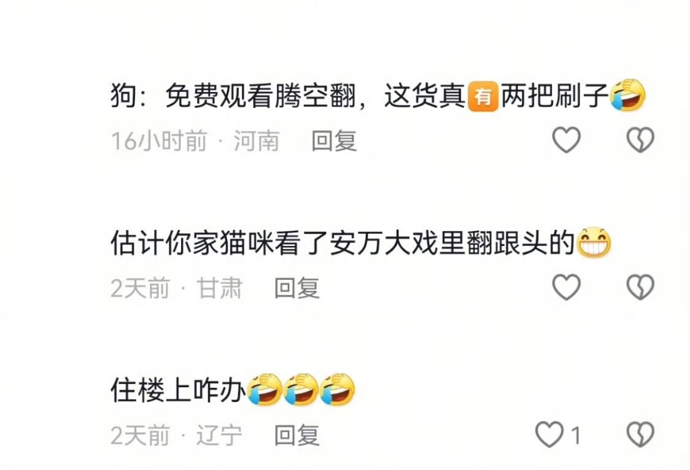
Task: Tap broken heart on 甘肃 comment
Action: (640, 287)
